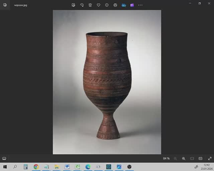This screenshot has height=171, width=214.
Task: Open the Edit image tool
Action: pos(74,5)
